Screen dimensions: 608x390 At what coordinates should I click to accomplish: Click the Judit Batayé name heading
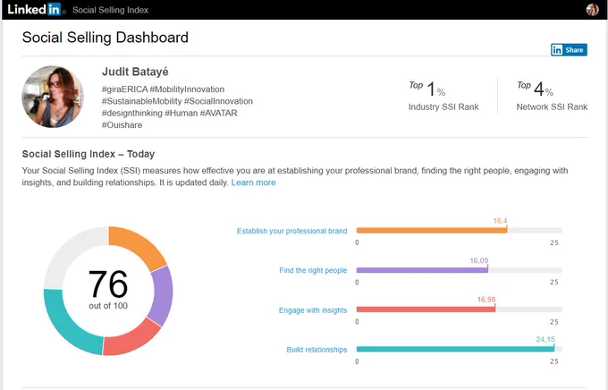[135, 72]
